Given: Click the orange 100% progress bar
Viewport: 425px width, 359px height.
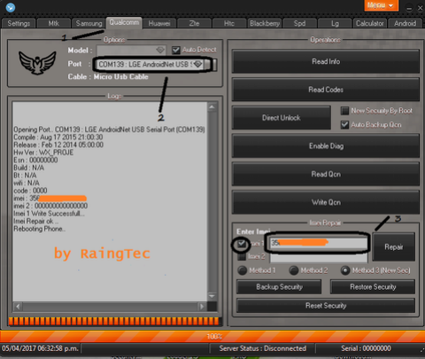Looking at the screenshot, I should pos(212,336).
